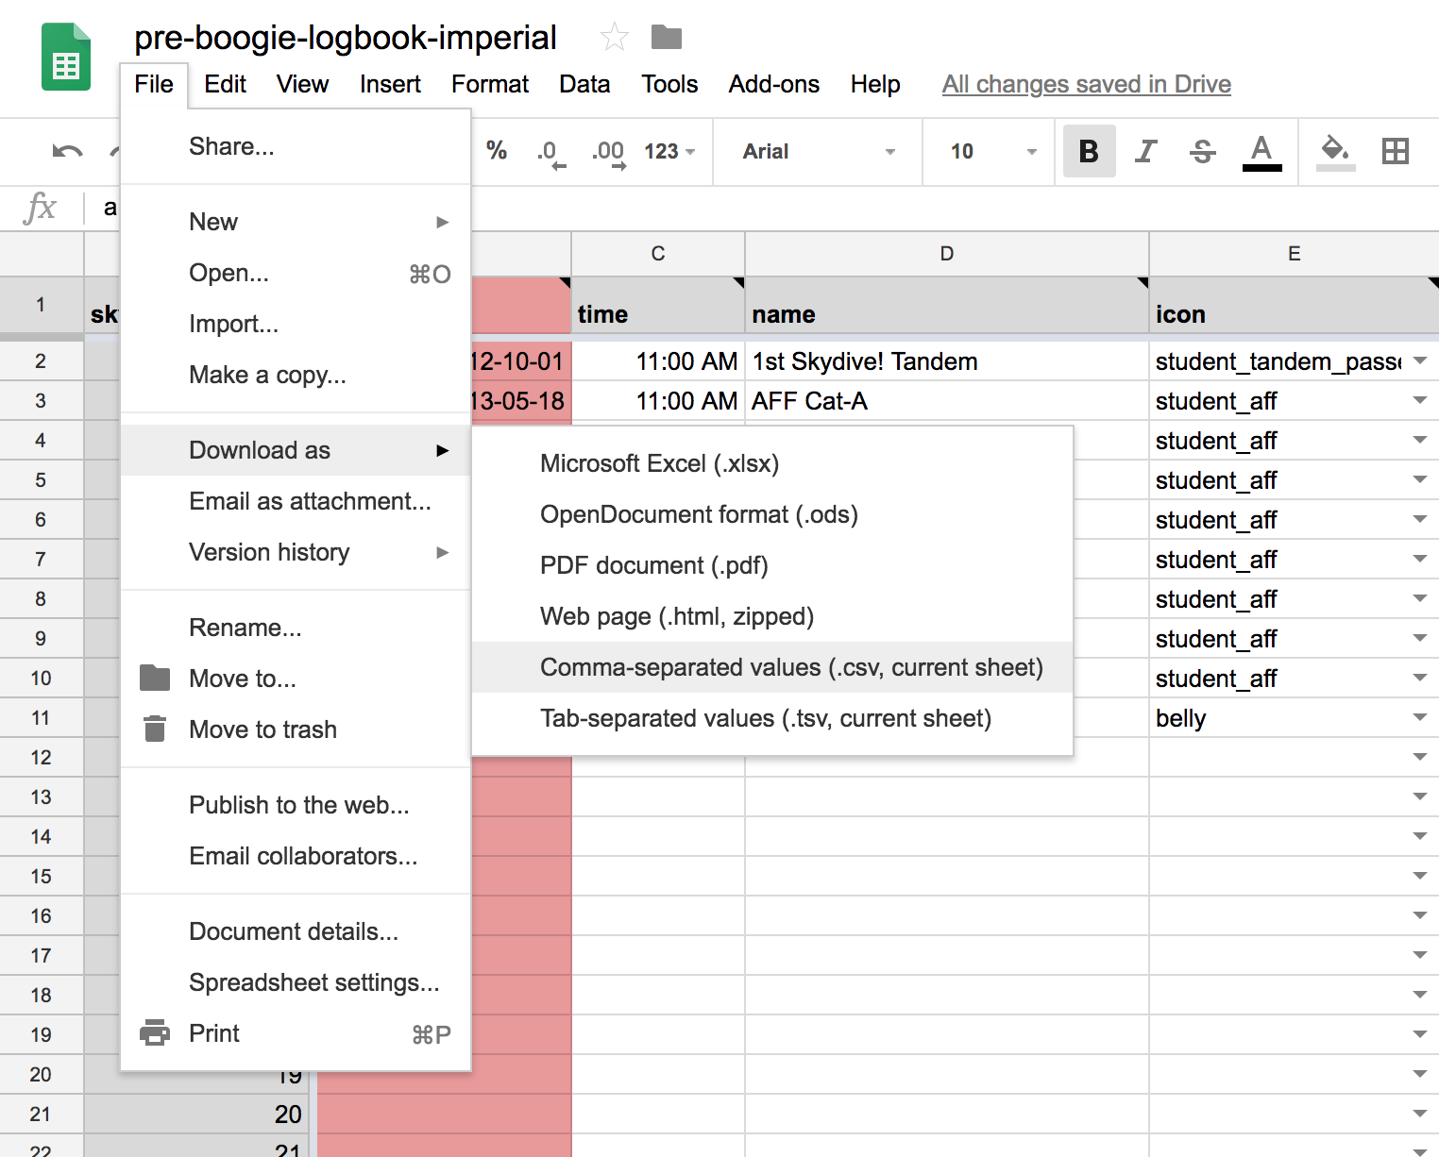Download as PDF document (.pdf)

[772, 565]
